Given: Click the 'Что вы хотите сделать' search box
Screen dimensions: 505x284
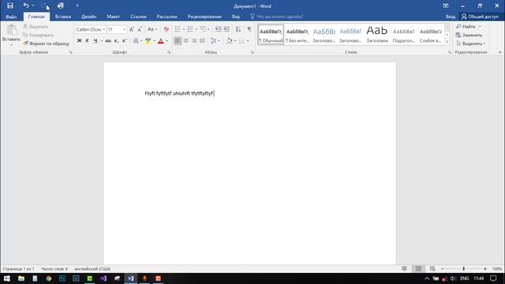Looking at the screenshot, I should 277,17.
